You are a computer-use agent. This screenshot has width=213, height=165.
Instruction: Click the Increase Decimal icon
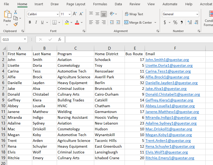190,22
